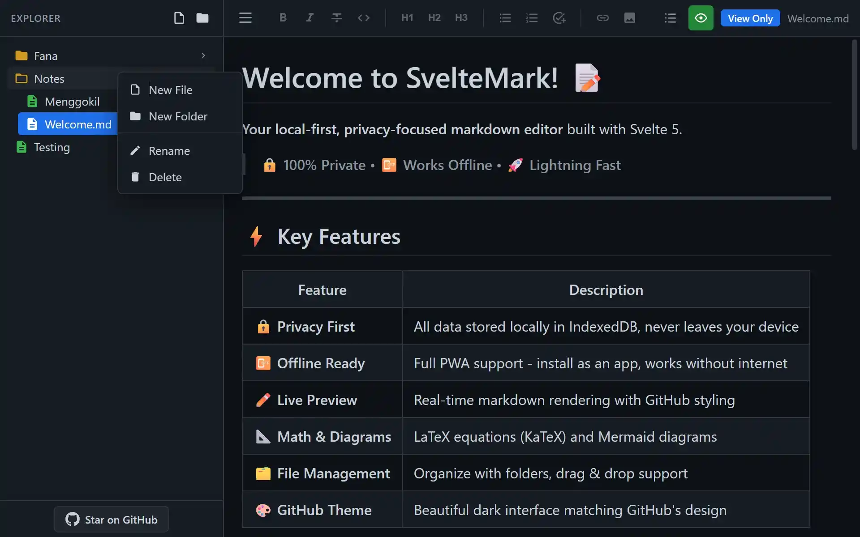Create a new file in Explorer
Screen dimensions: 860x537
[x=179, y=18]
